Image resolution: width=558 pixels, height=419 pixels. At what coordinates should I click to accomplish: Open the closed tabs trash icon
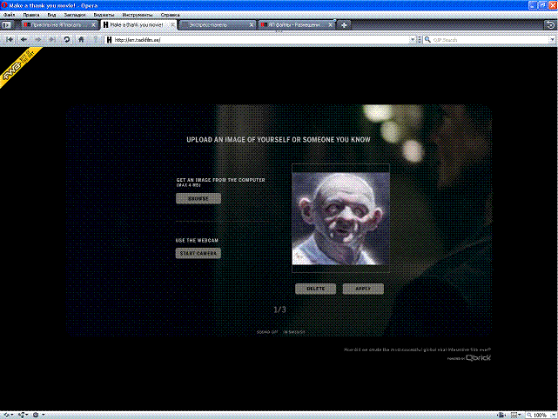tap(550, 25)
